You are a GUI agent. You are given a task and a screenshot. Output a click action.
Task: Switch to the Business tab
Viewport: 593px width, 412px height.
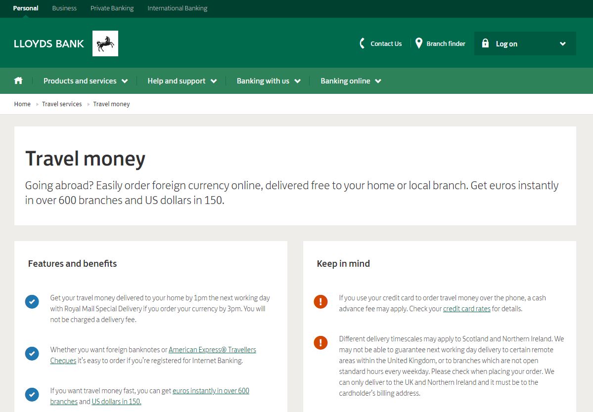point(64,8)
